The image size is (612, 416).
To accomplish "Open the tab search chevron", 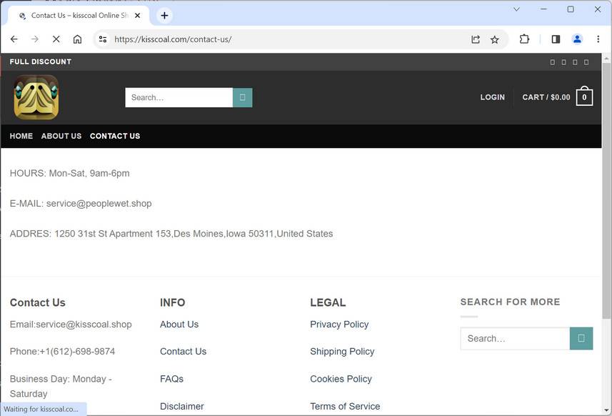I will (x=516, y=9).
